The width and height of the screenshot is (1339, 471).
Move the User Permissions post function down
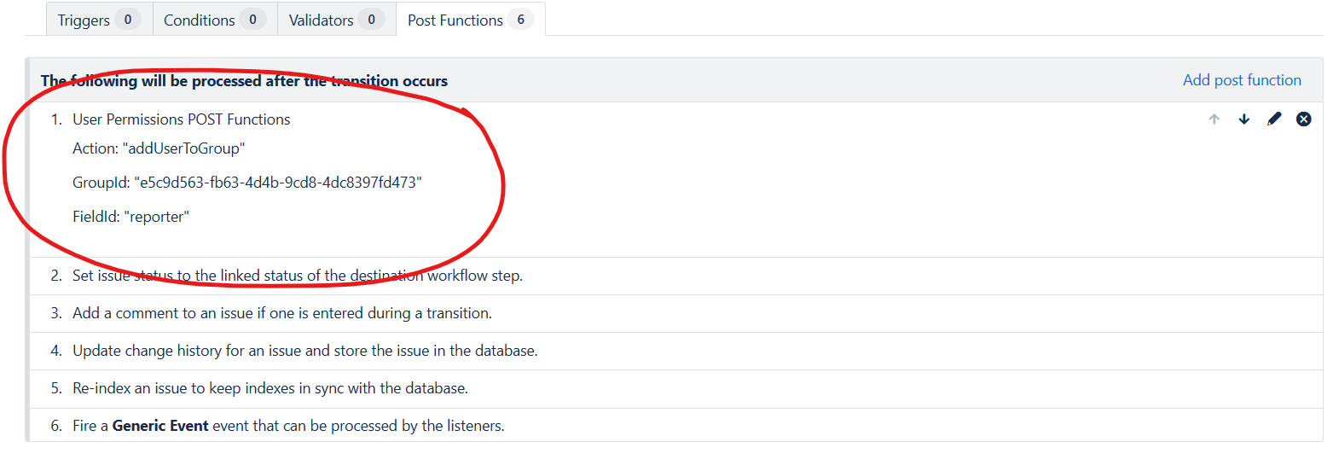[x=1244, y=119]
